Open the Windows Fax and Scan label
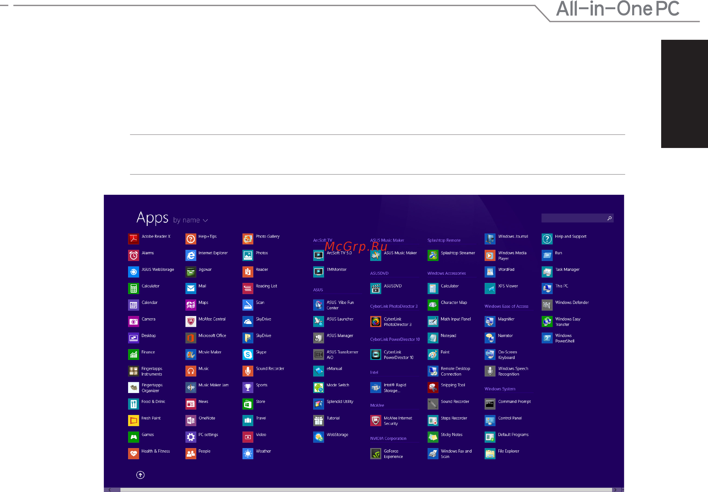Image resolution: width=708 pixels, height=492 pixels. pos(456,453)
